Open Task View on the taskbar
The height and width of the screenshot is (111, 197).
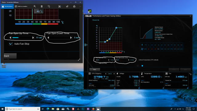(x=42, y=109)
